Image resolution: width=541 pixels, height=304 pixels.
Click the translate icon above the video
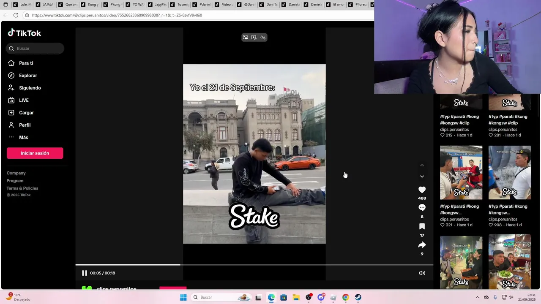[x=263, y=38]
